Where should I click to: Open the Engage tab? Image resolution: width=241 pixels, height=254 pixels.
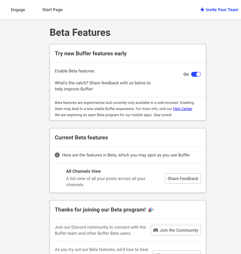click(18, 10)
